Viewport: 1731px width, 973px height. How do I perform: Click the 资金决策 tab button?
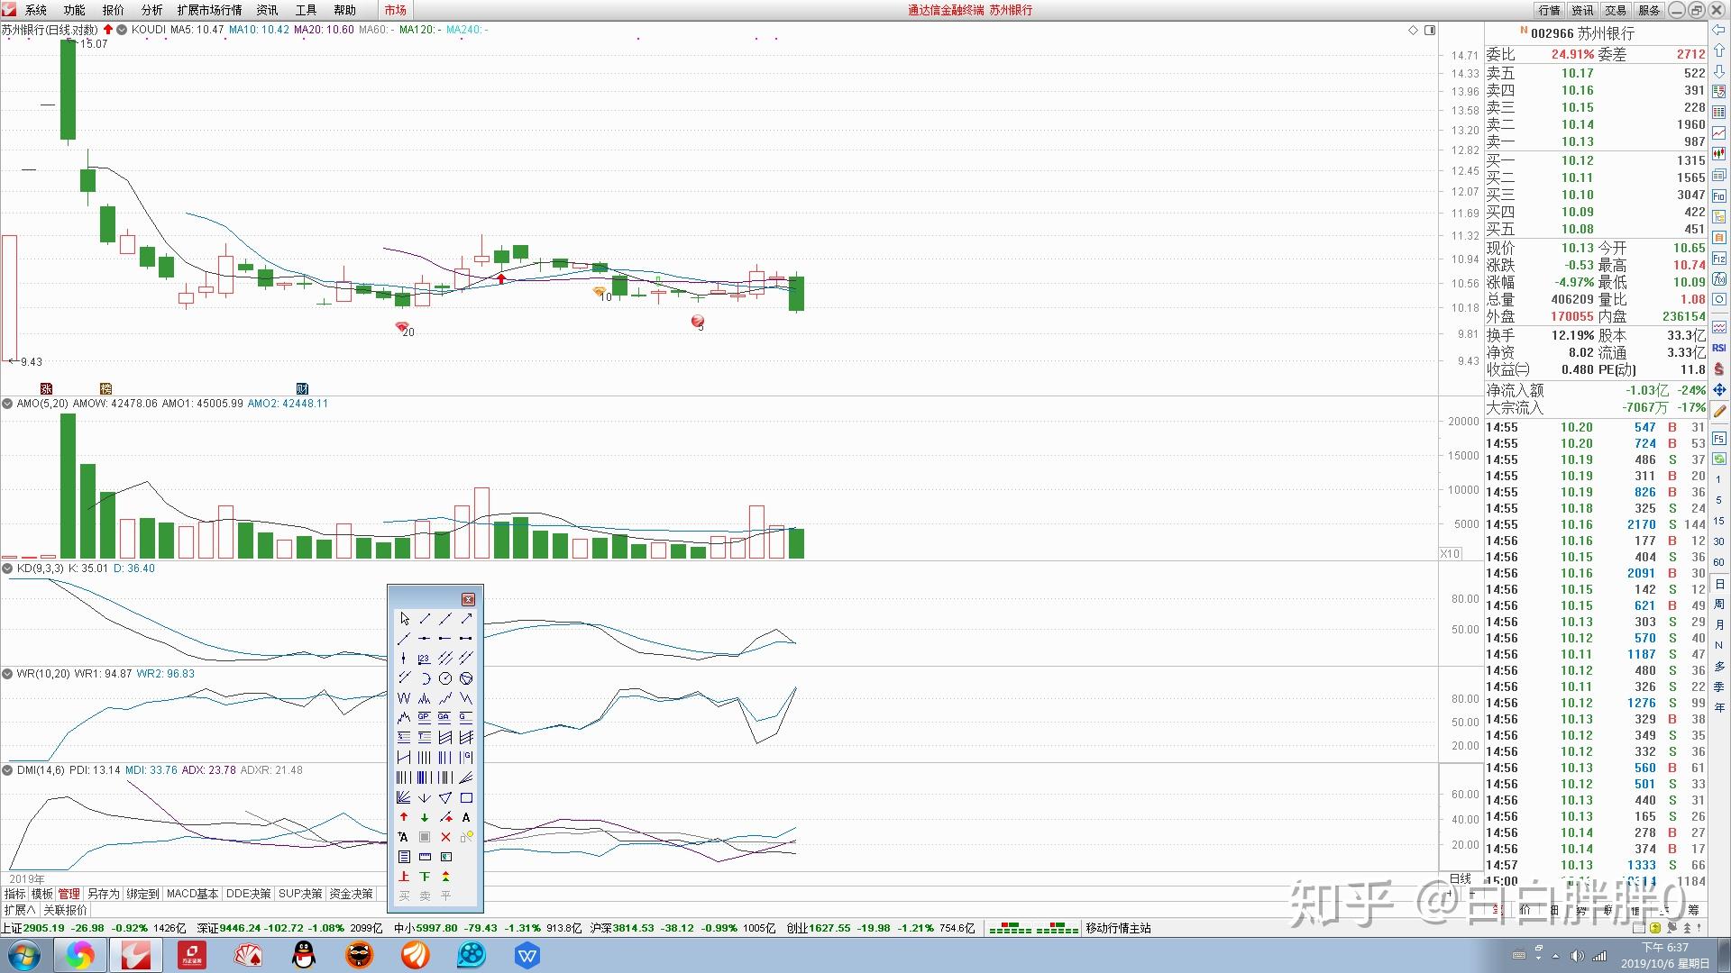coord(351,894)
